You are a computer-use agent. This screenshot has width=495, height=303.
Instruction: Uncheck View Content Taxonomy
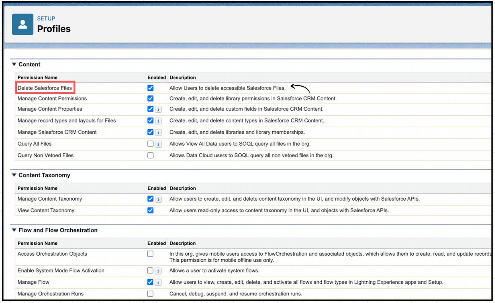click(x=150, y=211)
